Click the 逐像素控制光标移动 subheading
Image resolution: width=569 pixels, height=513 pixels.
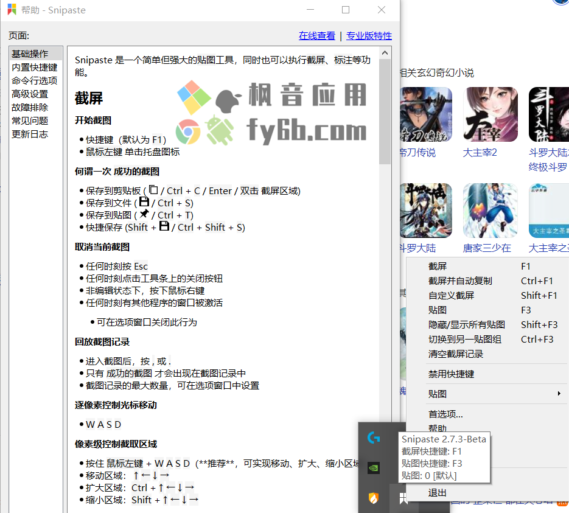tap(116, 405)
